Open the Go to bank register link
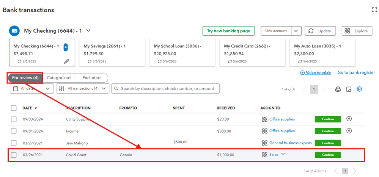 click(x=356, y=72)
